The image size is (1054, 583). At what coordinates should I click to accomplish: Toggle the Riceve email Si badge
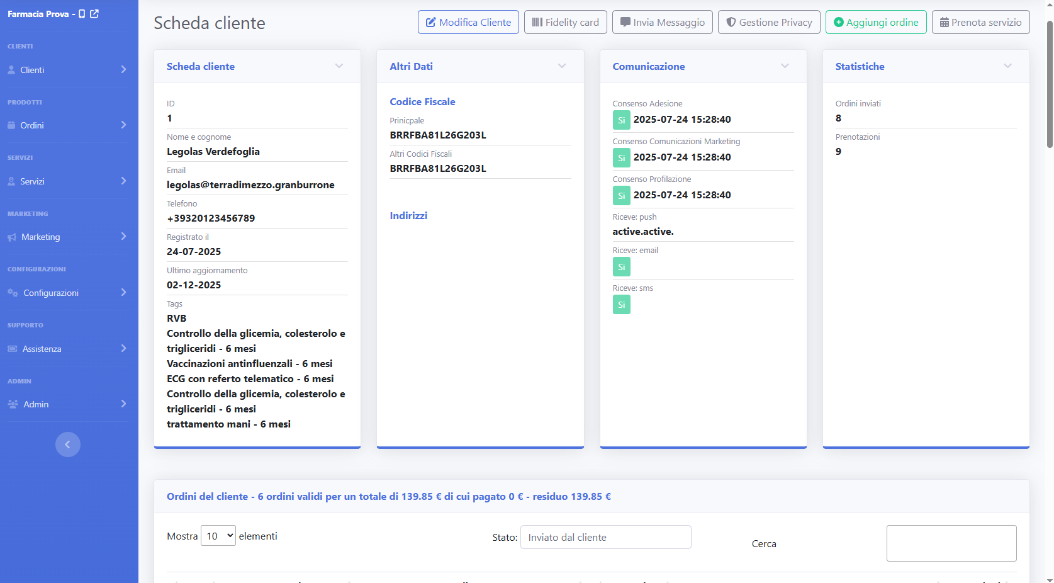(621, 267)
